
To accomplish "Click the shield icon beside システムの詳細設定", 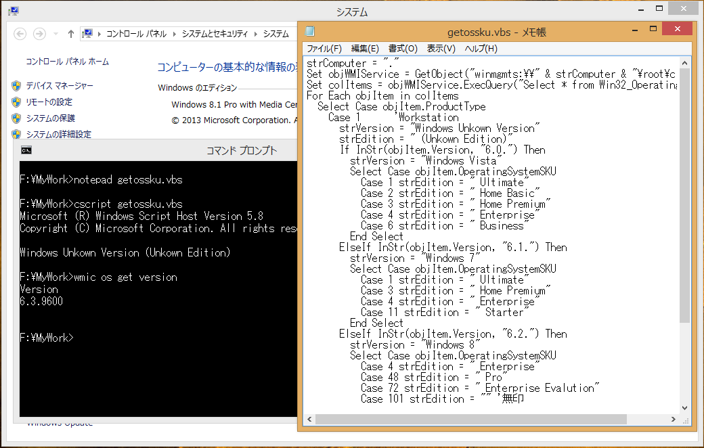I will click(x=17, y=134).
